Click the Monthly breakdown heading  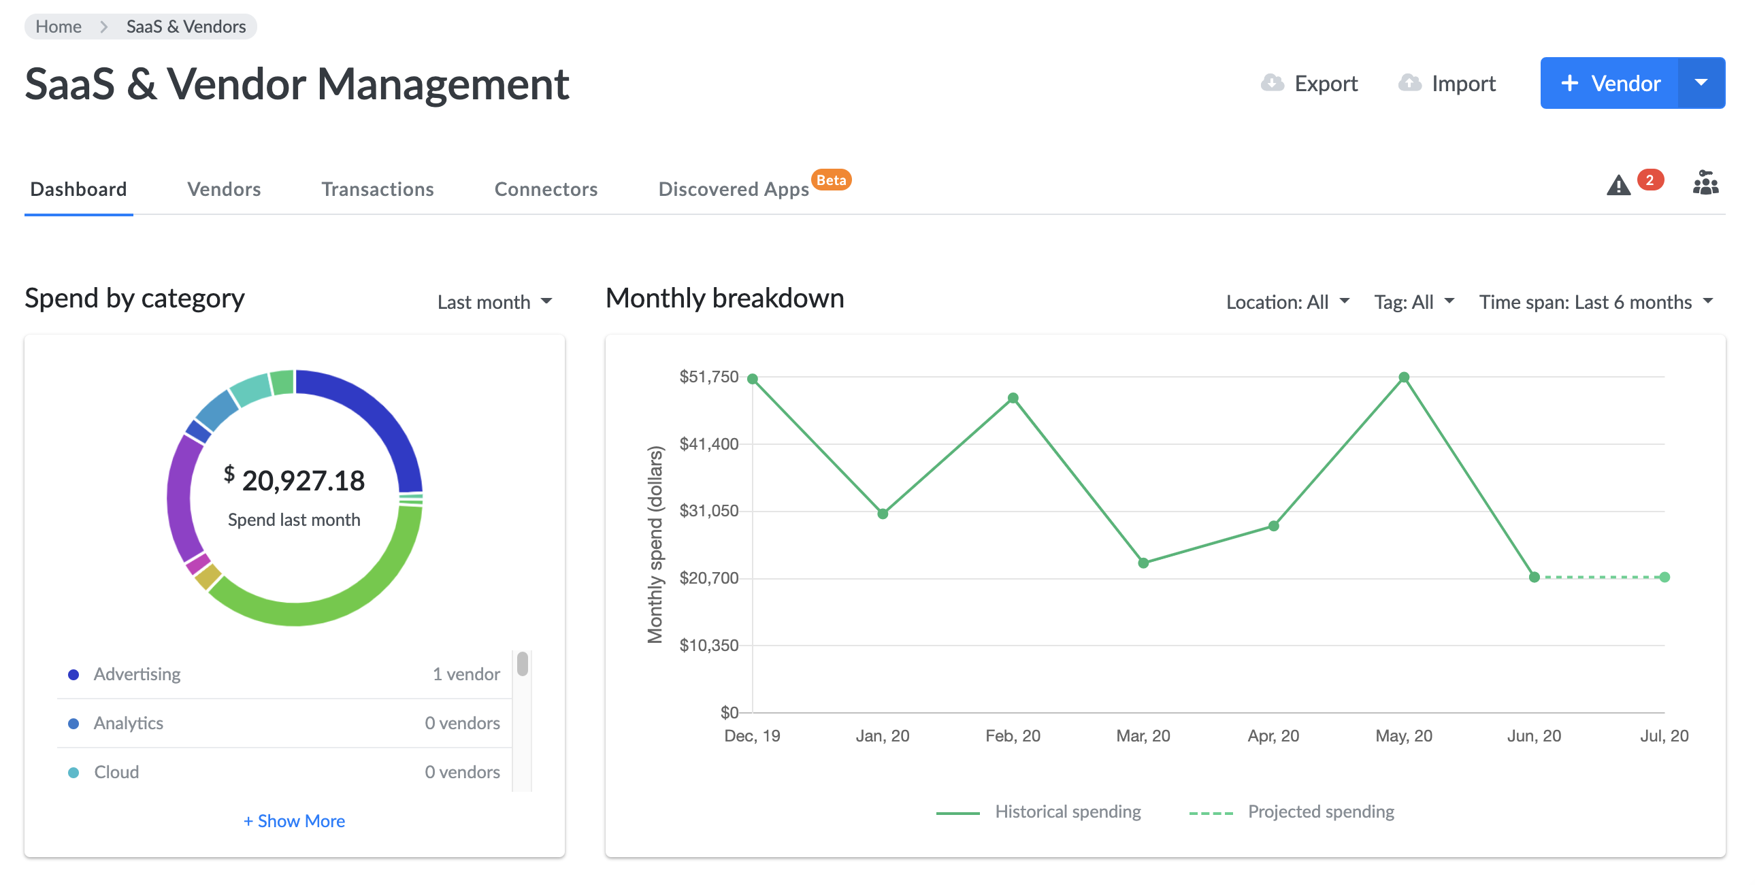[x=725, y=299]
